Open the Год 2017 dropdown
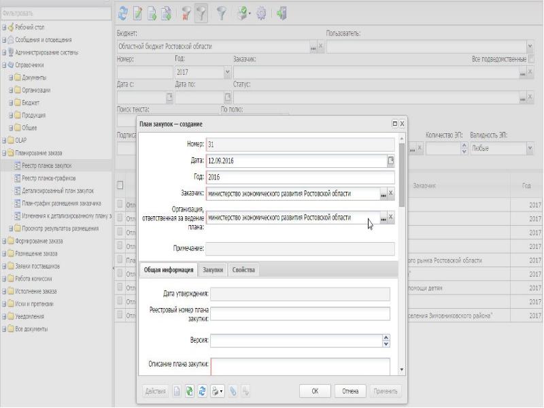Image resolution: width=544 pixels, height=408 pixels. (x=227, y=72)
